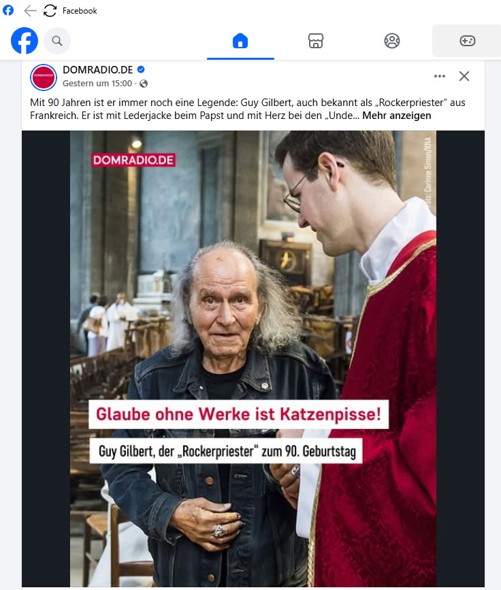Click the small Facebook favicon in title bar
Image resolution: width=501 pixels, height=590 pixels.
(x=8, y=11)
